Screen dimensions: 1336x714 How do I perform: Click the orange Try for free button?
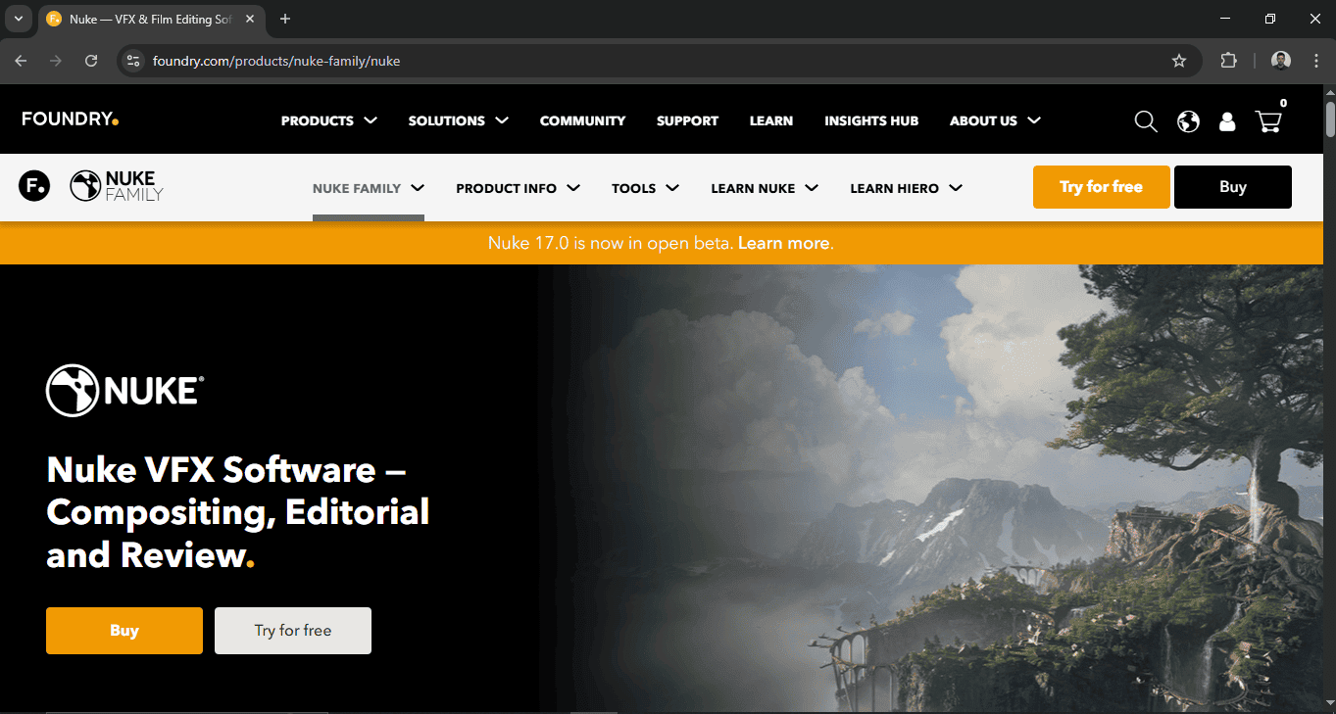(1101, 187)
